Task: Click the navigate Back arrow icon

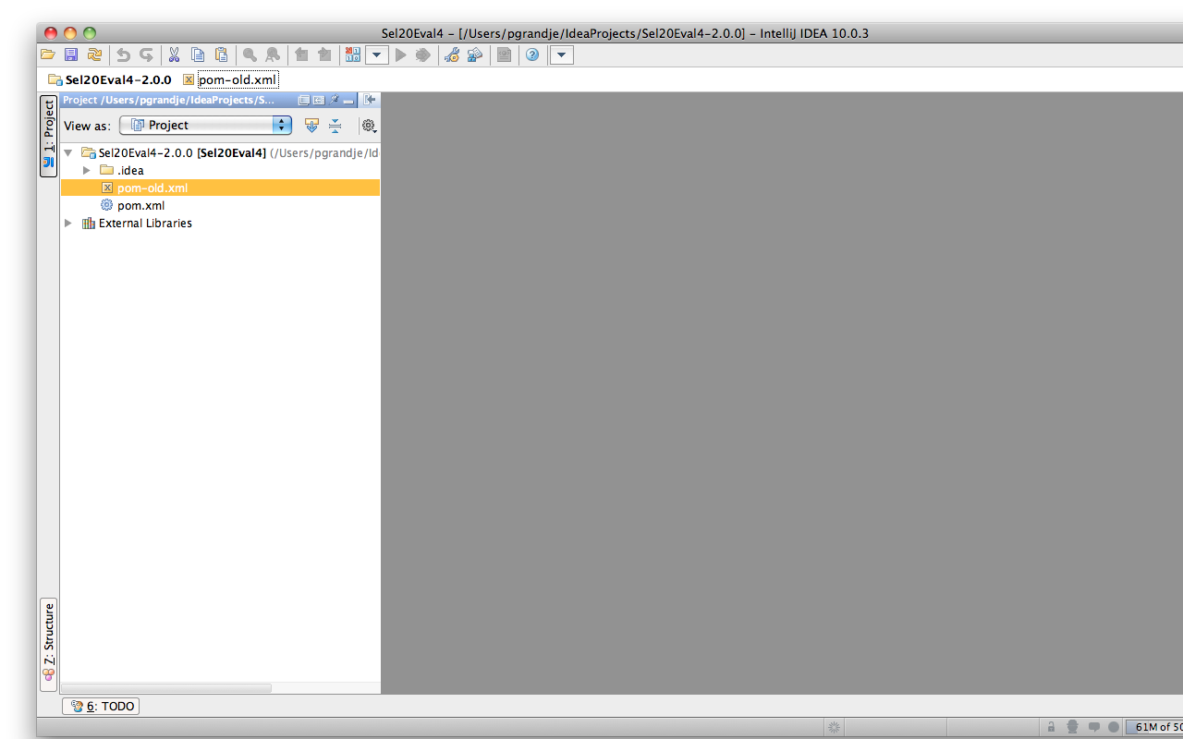Action: 301,55
